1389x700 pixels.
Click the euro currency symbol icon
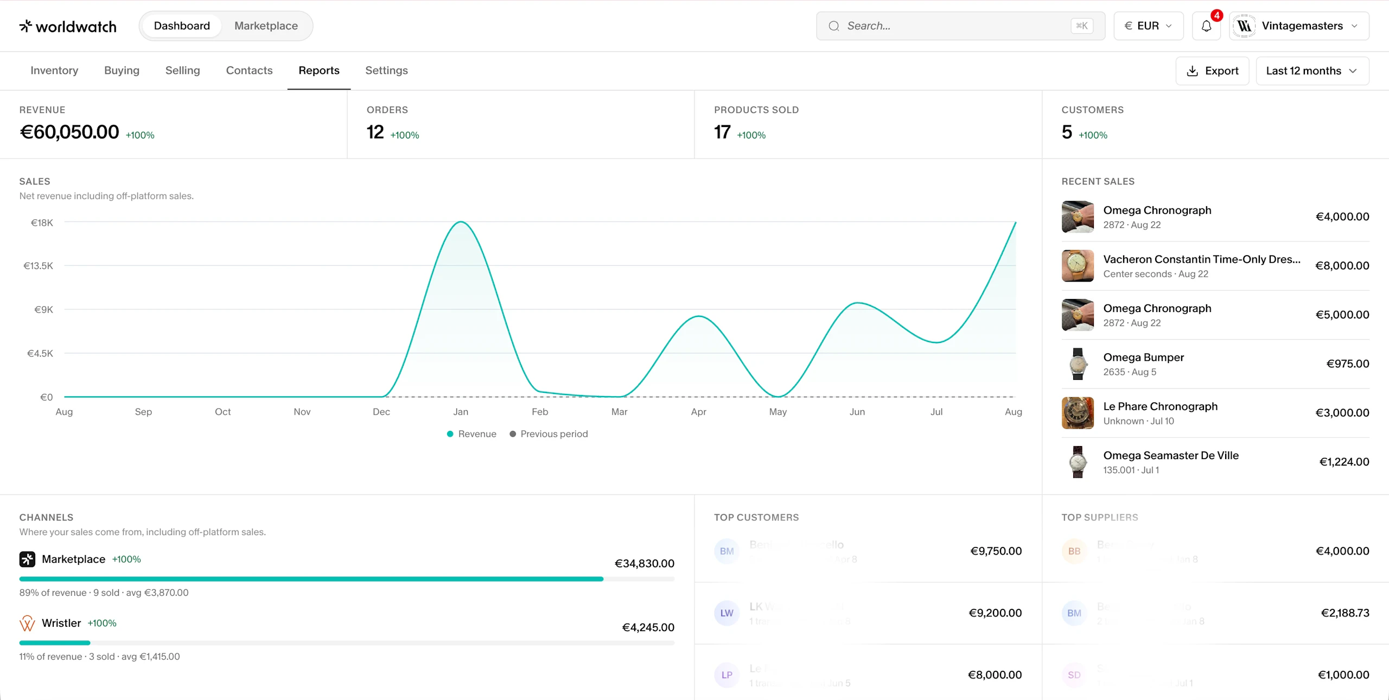1129,26
